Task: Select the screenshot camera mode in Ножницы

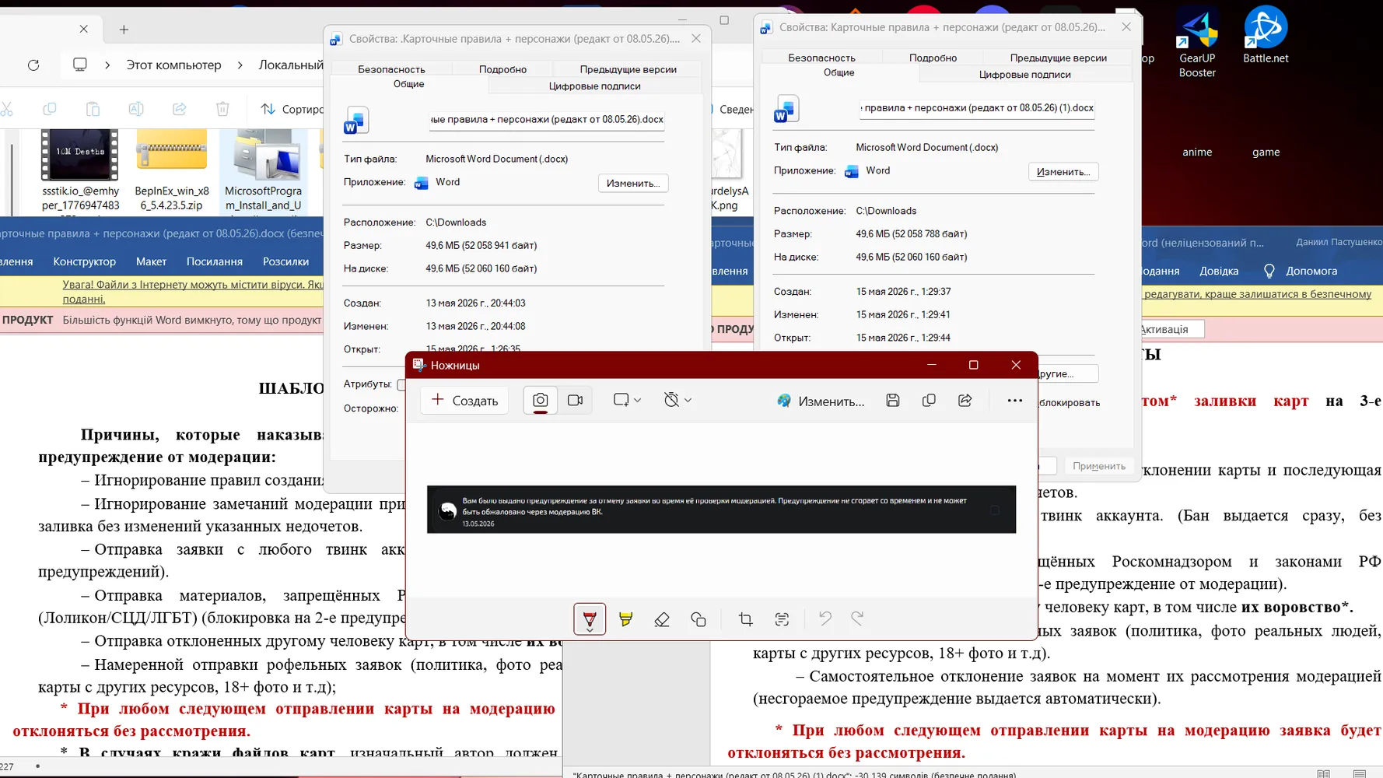Action: (540, 400)
